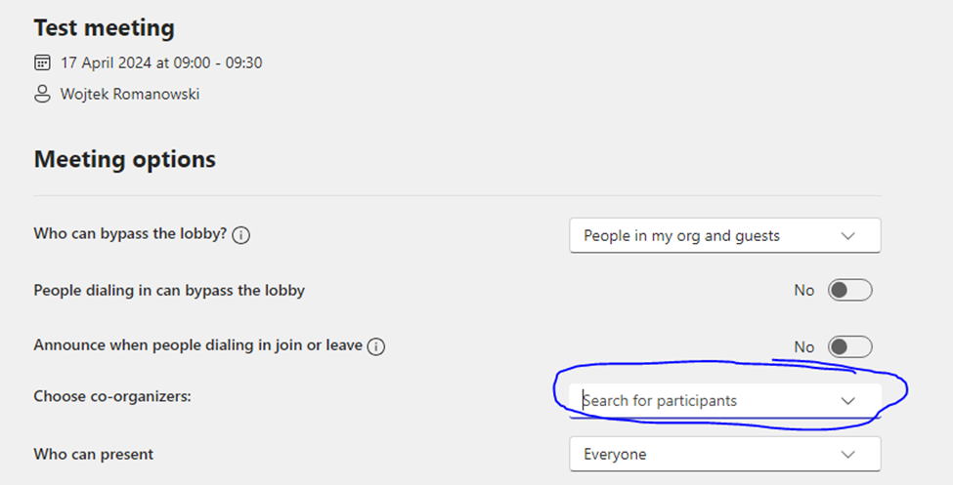This screenshot has height=485, width=953.
Task: Click the 'Who can present' label
Action: pos(93,454)
